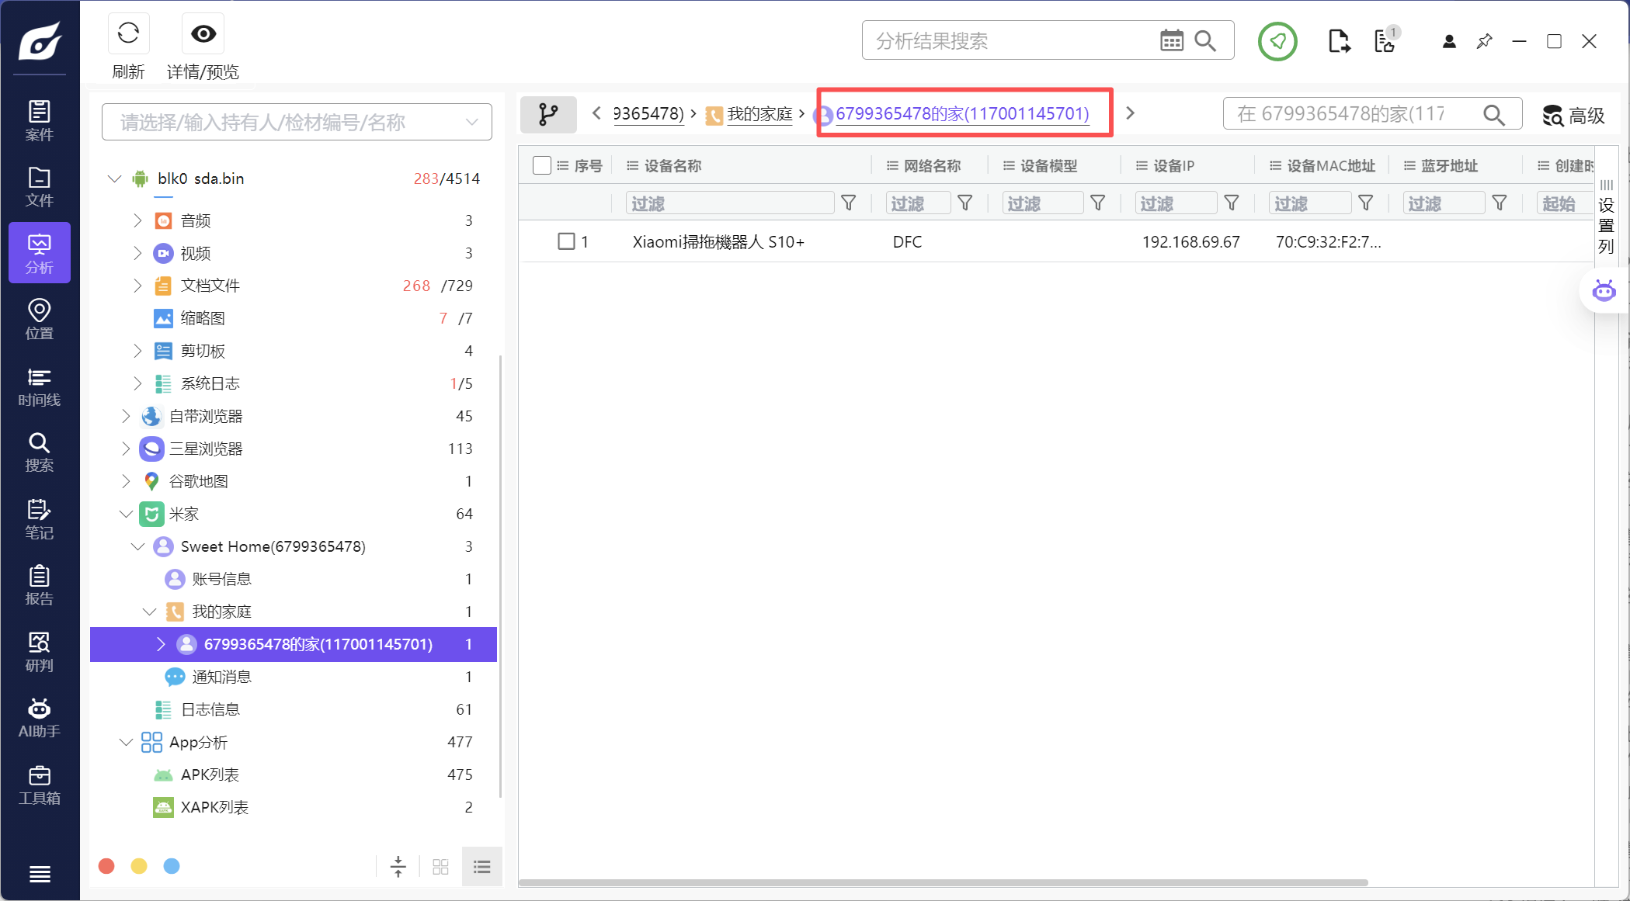Click the calendar icon in search box

coord(1171,40)
